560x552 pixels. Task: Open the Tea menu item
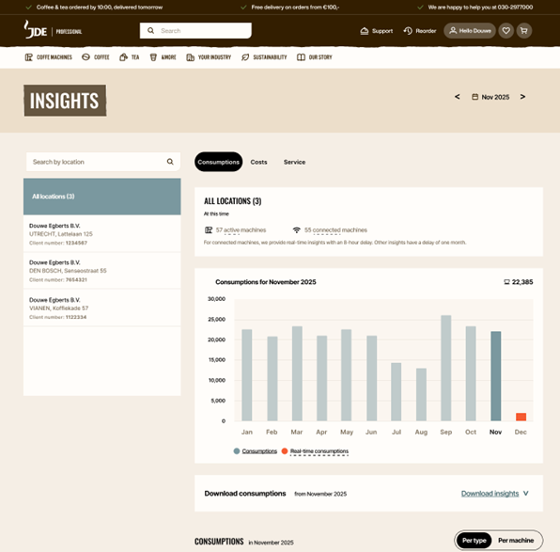click(130, 57)
